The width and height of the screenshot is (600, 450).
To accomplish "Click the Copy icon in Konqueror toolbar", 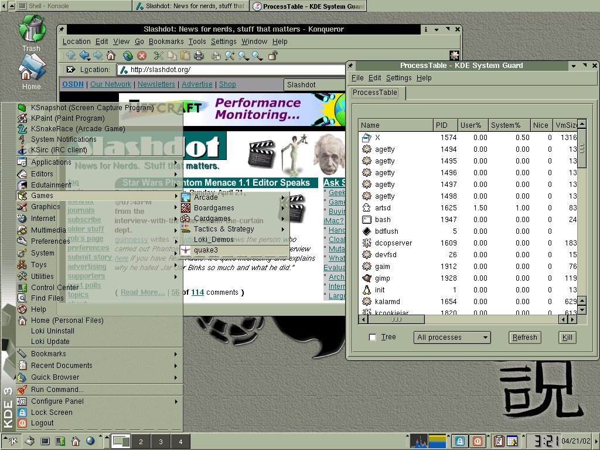I will coord(172,56).
